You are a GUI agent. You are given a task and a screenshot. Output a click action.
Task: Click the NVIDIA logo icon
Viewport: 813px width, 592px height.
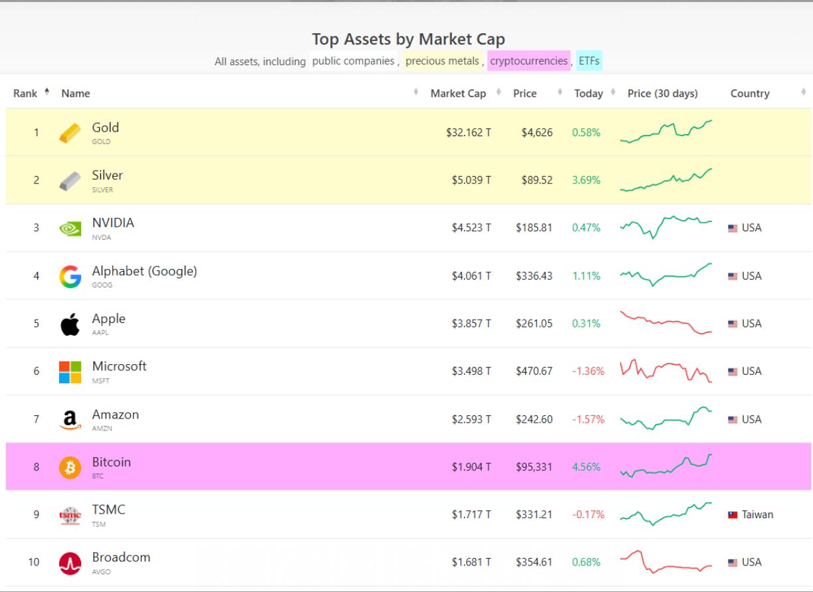pyautogui.click(x=70, y=229)
